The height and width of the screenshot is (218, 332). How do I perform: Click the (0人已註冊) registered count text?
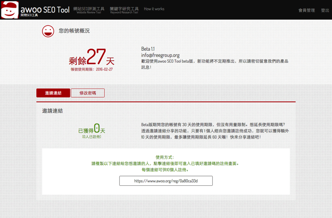pyautogui.click(x=92, y=137)
